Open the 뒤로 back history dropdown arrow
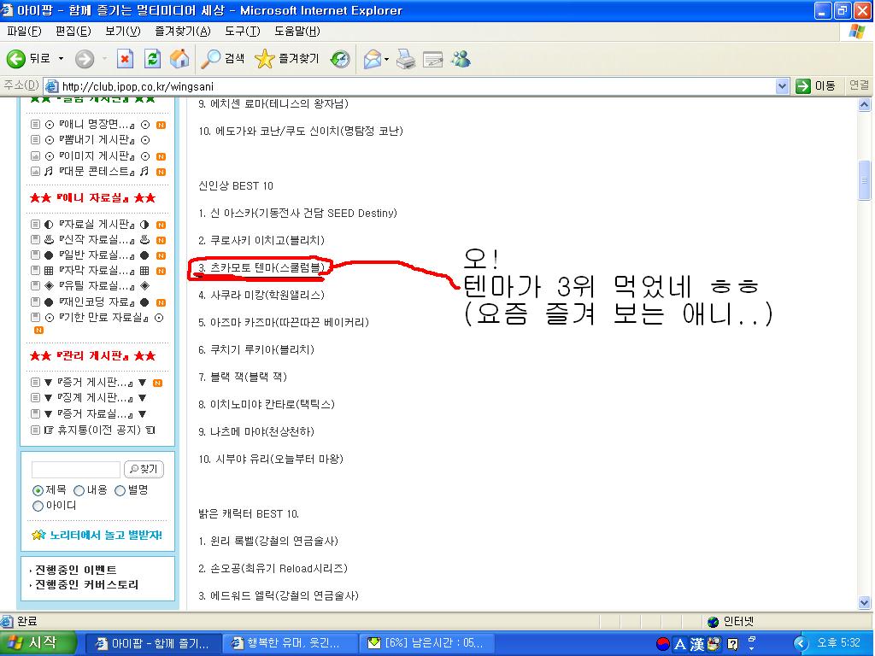 click(x=61, y=59)
